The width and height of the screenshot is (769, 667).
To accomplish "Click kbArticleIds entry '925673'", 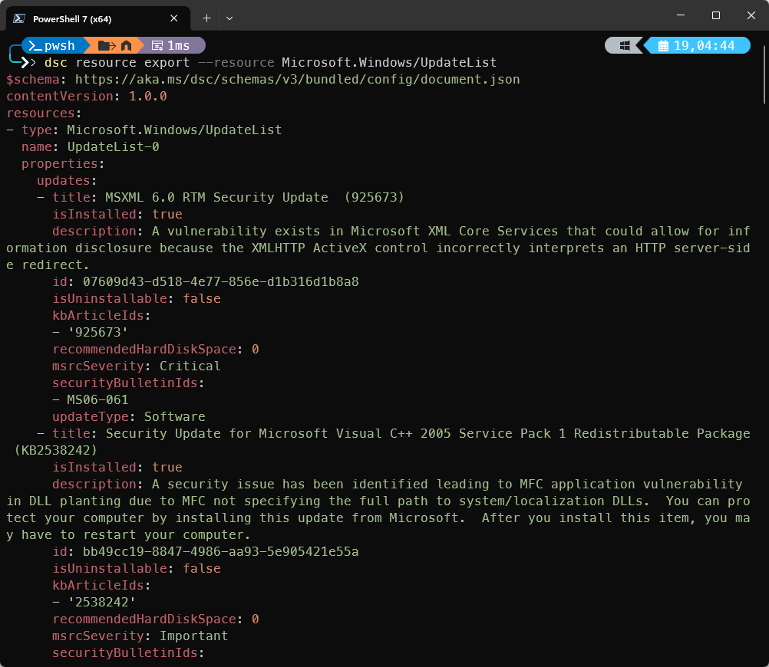I will click(x=97, y=332).
